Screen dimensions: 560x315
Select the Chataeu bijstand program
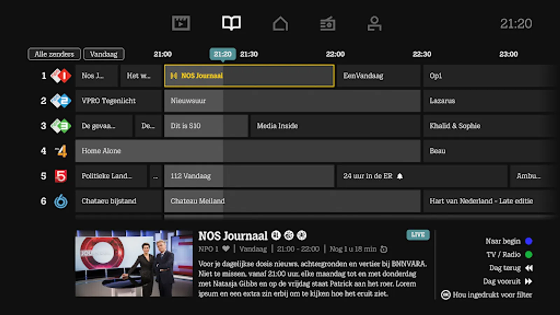(x=119, y=201)
